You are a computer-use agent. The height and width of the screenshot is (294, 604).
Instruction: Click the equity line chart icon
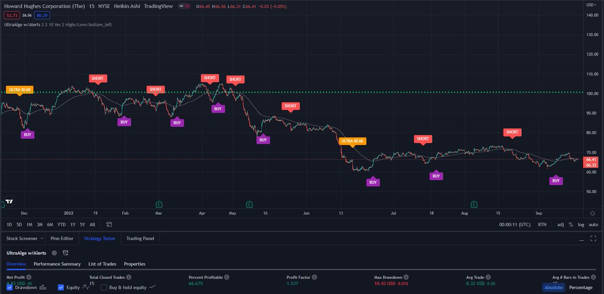pos(86,287)
